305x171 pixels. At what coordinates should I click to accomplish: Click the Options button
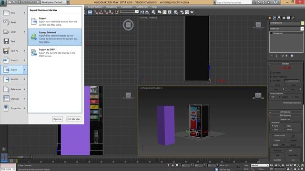[x=57, y=119]
